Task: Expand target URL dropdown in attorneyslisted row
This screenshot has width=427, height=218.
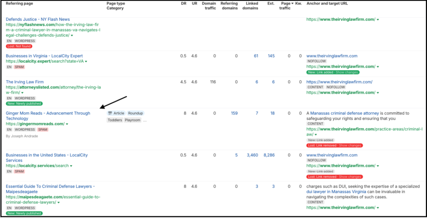Action: pyautogui.click(x=378, y=93)
